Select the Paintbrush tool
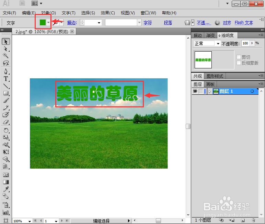This screenshot has height=224, width=265. (6, 101)
